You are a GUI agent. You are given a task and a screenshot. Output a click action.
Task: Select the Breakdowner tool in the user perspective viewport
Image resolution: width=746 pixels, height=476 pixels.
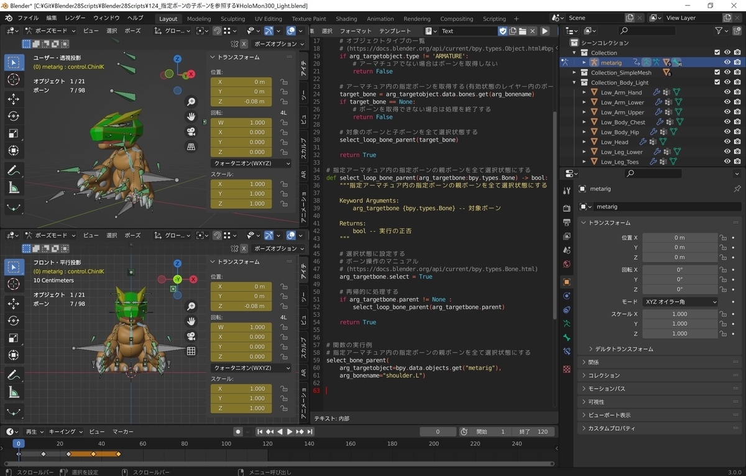14,207
